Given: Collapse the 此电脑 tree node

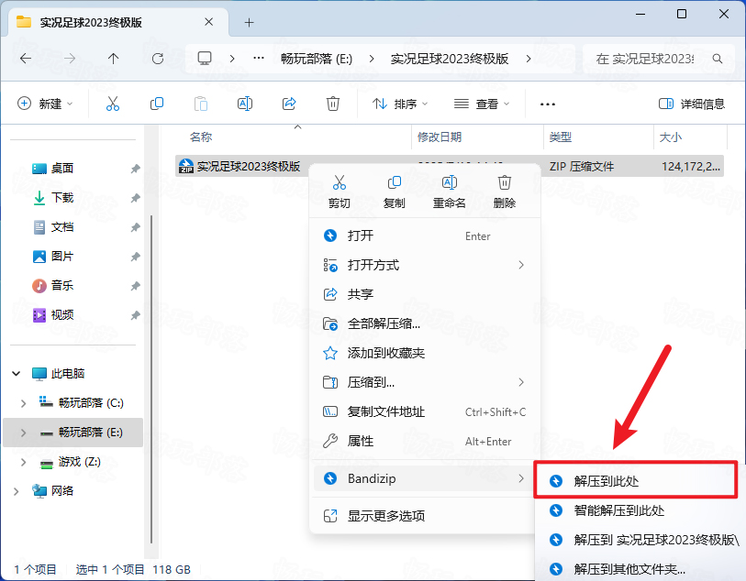Looking at the screenshot, I should (x=17, y=373).
